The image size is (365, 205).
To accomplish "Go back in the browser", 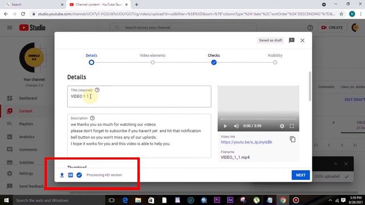I will tap(6, 14).
